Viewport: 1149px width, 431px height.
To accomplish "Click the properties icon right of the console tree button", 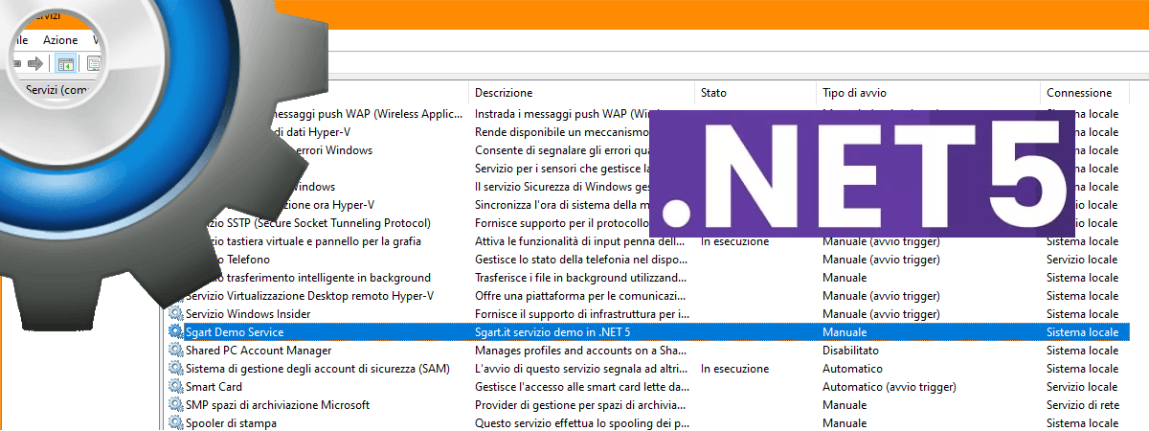I will pyautogui.click(x=95, y=64).
